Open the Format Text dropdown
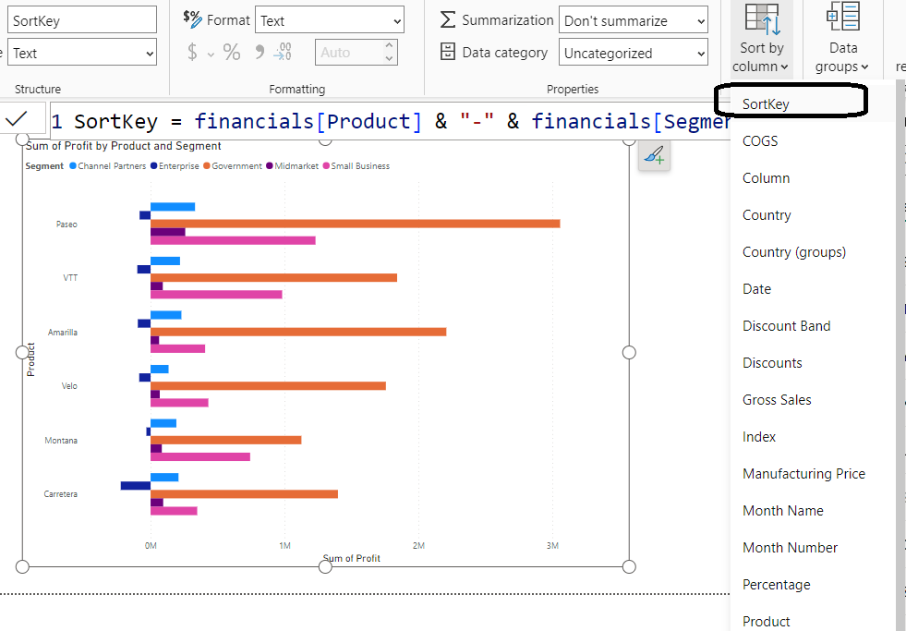Image resolution: width=906 pixels, height=631 pixels. click(x=330, y=21)
